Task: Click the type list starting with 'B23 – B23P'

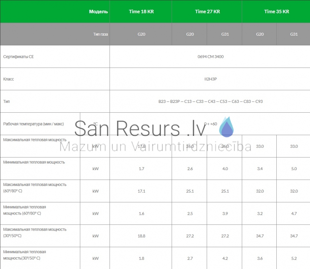Action: [x=211, y=101]
